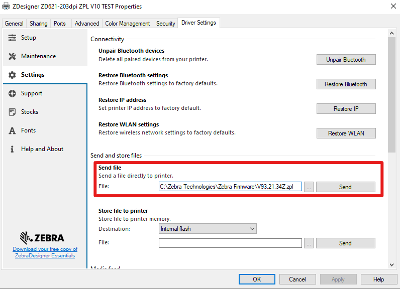Open the Destination Internal flash dropdown
Image resolution: width=400 pixels, height=289 pixels.
coord(208,229)
